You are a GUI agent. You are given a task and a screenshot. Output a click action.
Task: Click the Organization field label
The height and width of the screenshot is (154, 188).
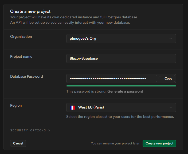pos(21,36)
